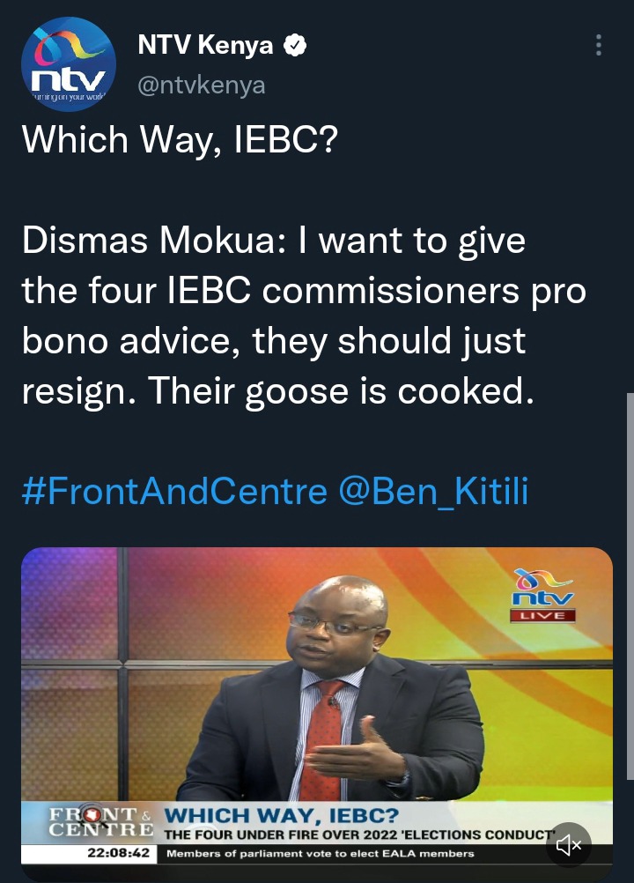This screenshot has width=634, height=883.
Task: Click the NTV Kenya display name
Action: click(x=205, y=45)
